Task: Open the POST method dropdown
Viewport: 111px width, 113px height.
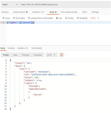Action: [x=10, y=5]
